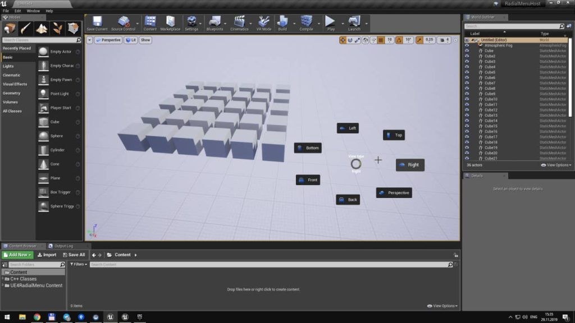Screen dimensions: 575x323
Task: Open Content Browser Filters dropdown
Action: 79,265
